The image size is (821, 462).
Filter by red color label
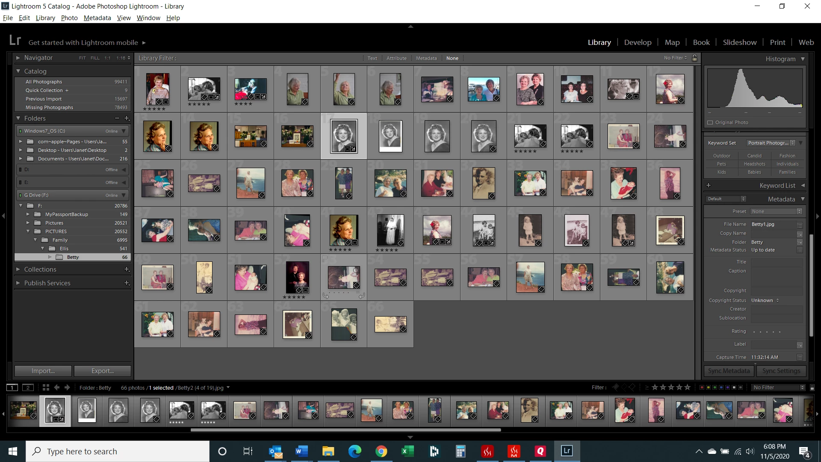702,388
